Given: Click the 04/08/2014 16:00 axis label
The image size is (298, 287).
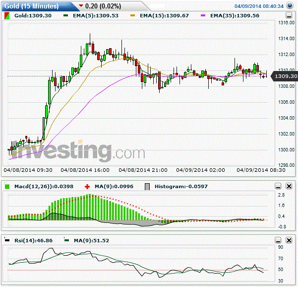Looking at the screenshot, I should tap(85, 170).
